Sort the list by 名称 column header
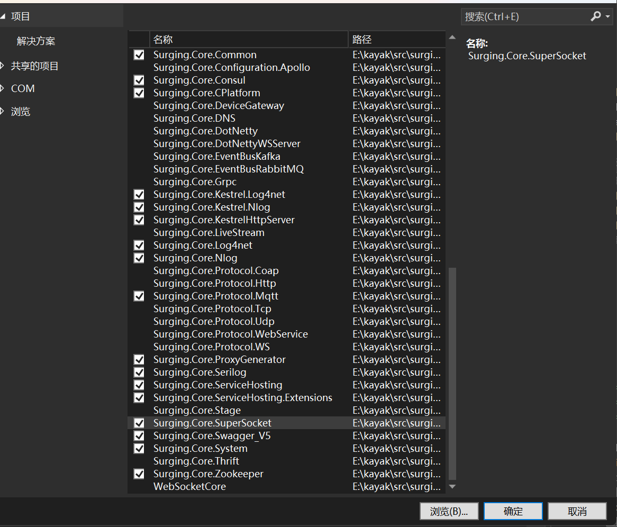This screenshot has height=527, width=617. [x=249, y=39]
